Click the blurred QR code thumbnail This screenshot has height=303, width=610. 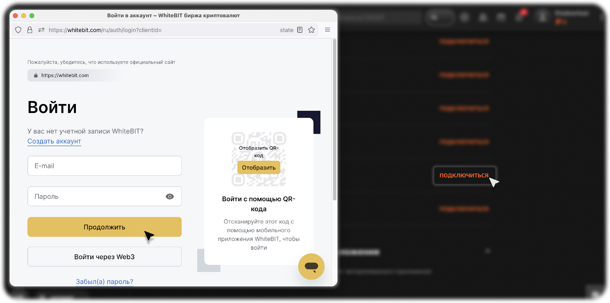click(x=259, y=159)
